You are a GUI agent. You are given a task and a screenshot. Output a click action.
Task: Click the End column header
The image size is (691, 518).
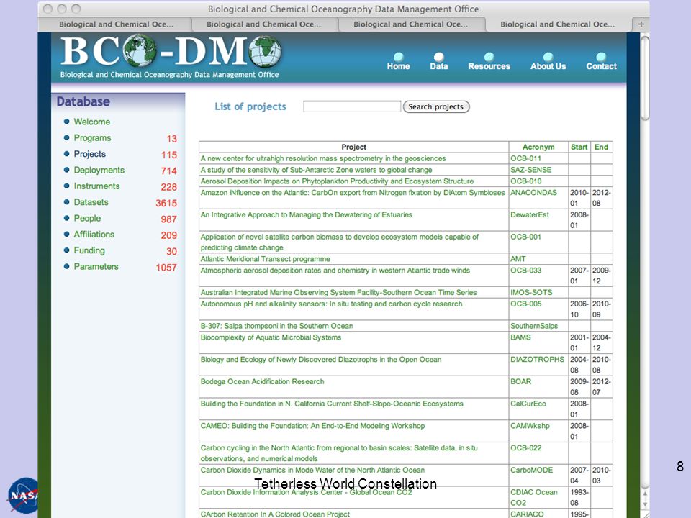(601, 147)
